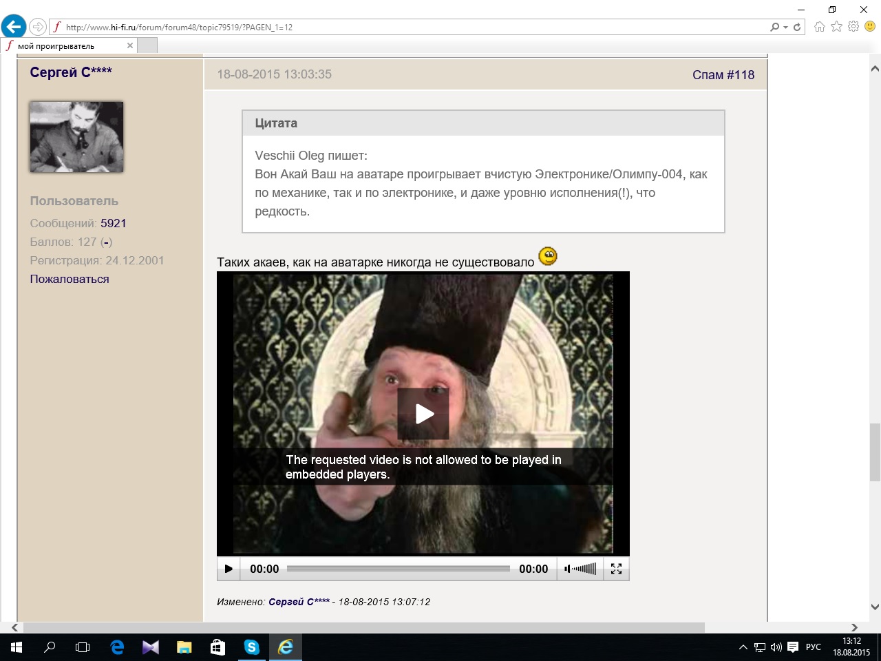Refresh the page with the reload icon
Image resolution: width=881 pixels, height=661 pixels.
pos(797,27)
